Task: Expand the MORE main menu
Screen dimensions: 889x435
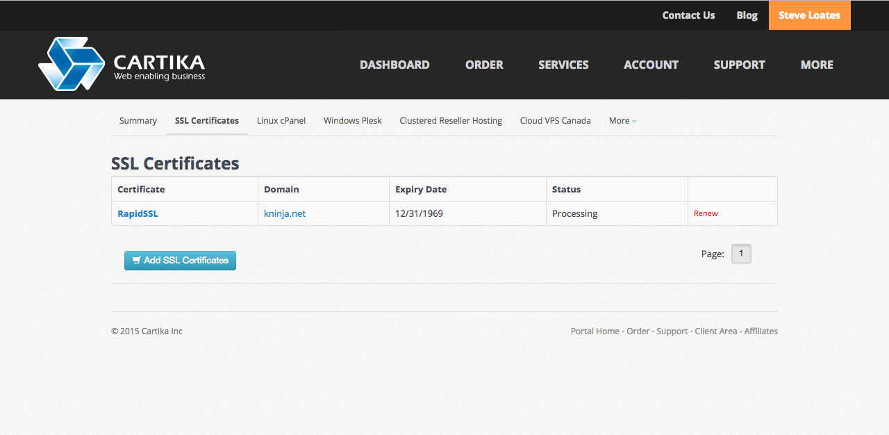Action: (817, 65)
